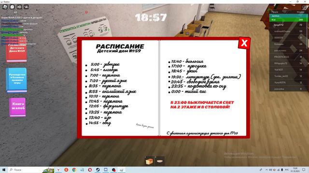Open Google Chrome from taskbar

coord(74,170)
